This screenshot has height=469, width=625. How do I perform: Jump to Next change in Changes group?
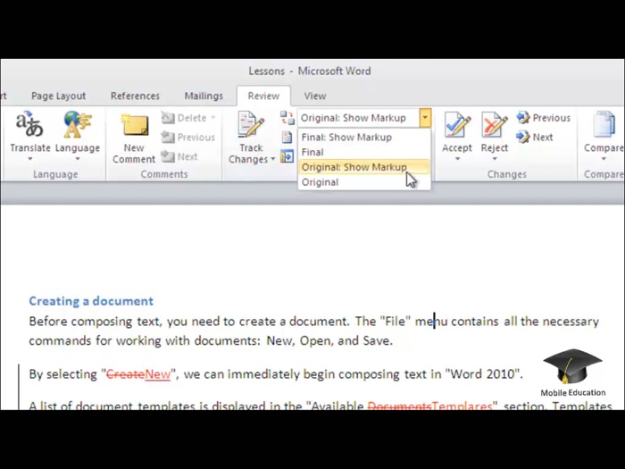pyautogui.click(x=535, y=138)
